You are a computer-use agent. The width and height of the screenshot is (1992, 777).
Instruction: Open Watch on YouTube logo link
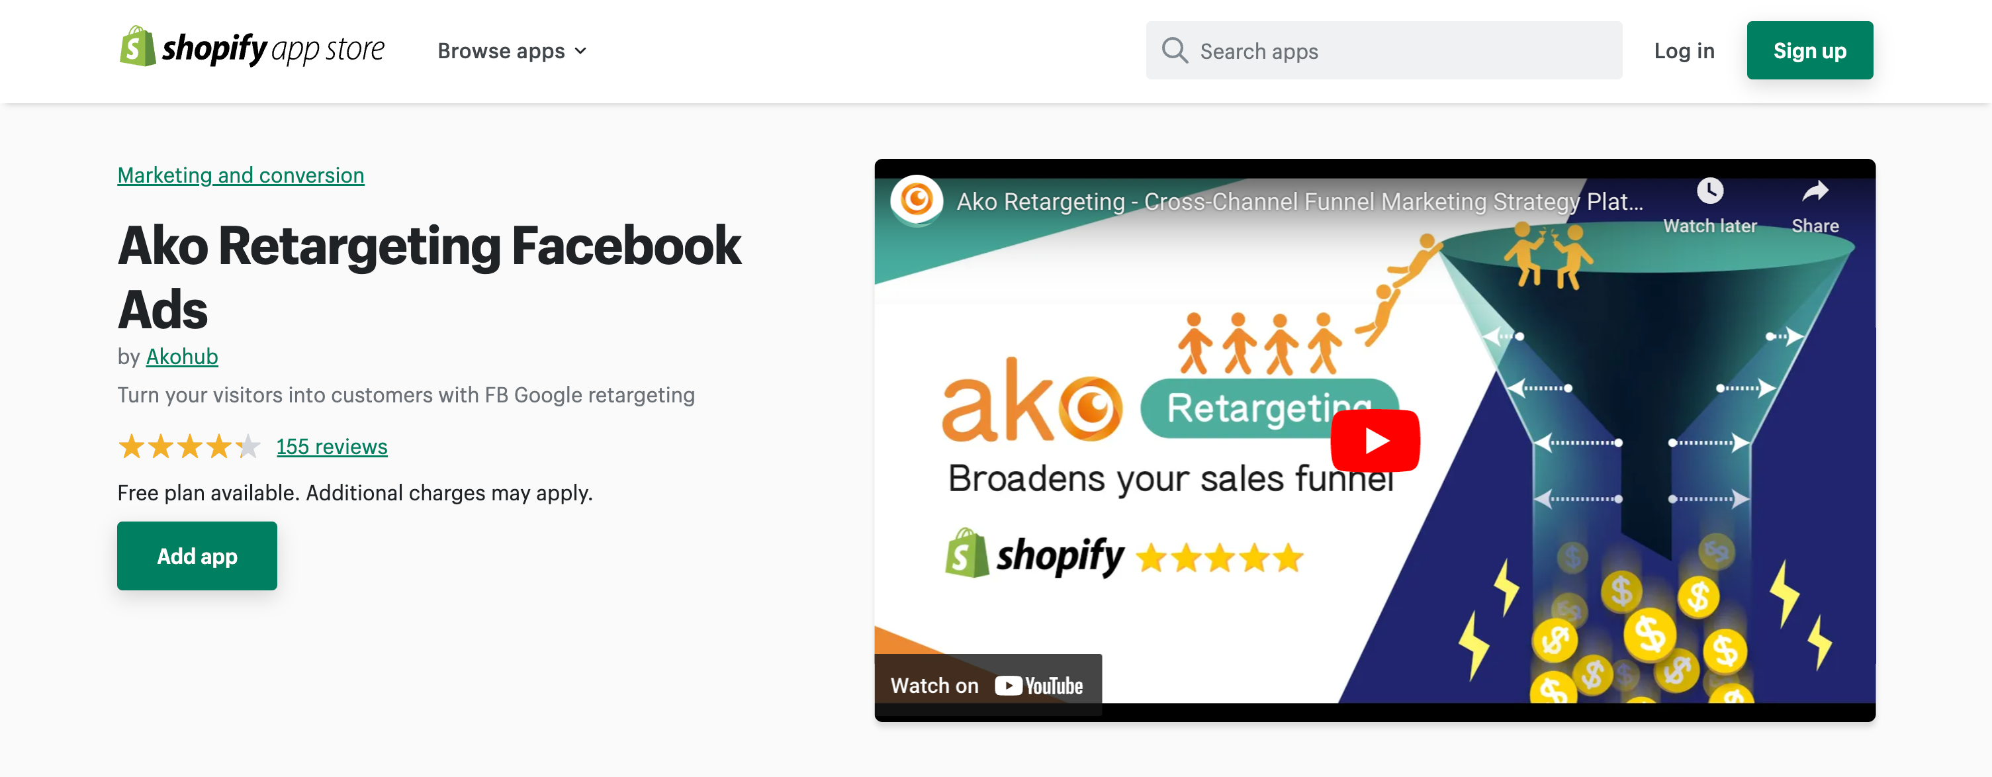987,685
